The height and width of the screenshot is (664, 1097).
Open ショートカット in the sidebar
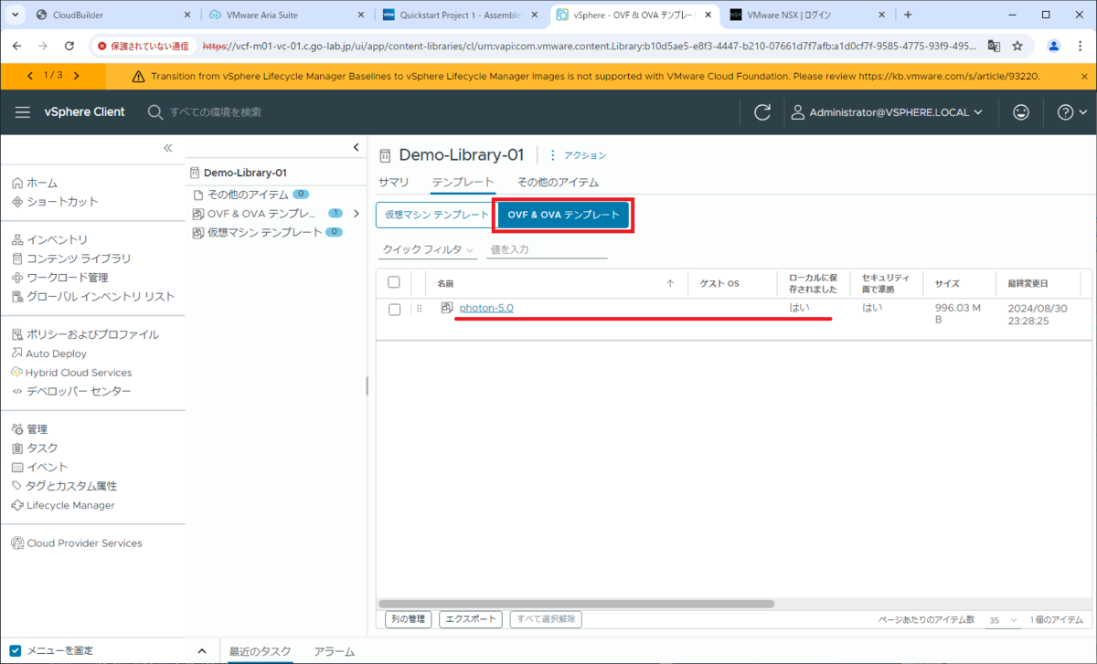pos(55,202)
